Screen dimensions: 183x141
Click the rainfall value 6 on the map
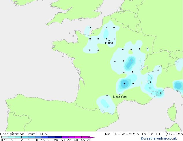(x=124, y=84)
